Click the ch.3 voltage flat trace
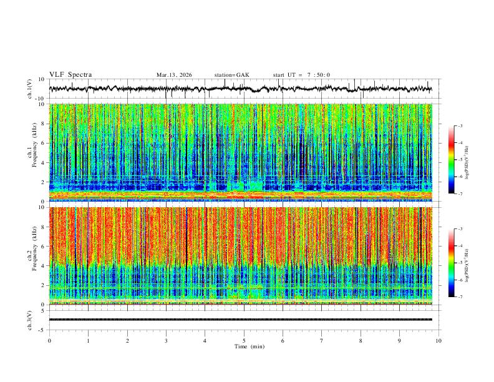This screenshot has height=382, width=494. (x=241, y=320)
